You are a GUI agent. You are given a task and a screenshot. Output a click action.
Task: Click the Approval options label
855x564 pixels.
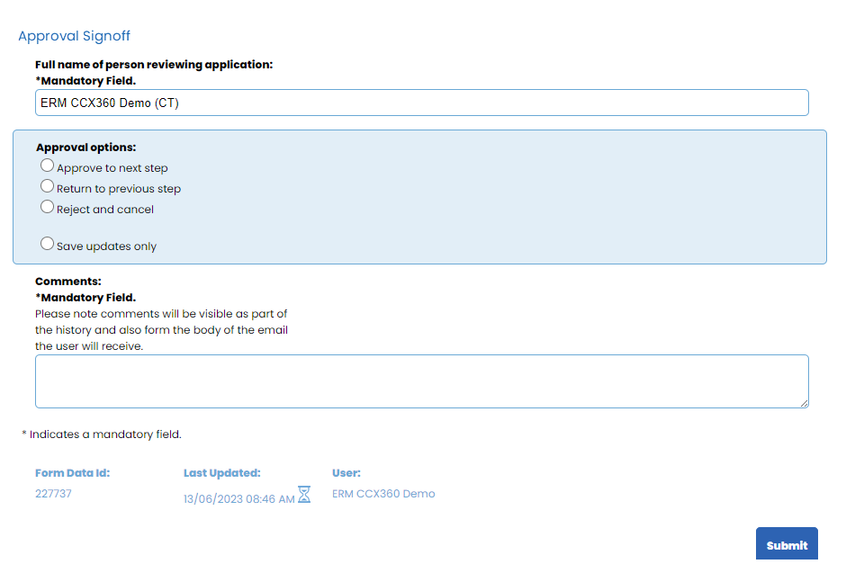coord(86,148)
